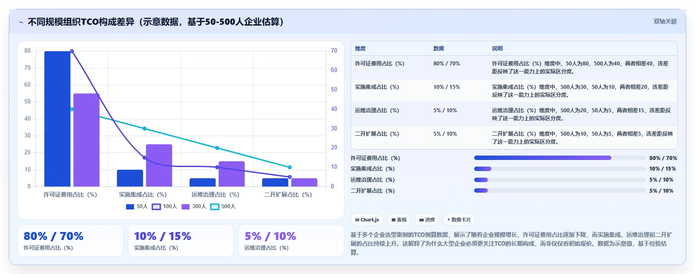Toggle the 500人 legend swatch
Image resolution: width=695 pixels, height=274 pixels.
coord(215,207)
